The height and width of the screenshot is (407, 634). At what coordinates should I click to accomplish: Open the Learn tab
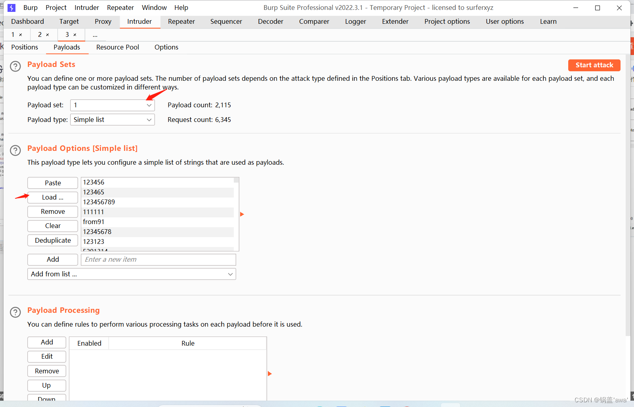click(548, 21)
